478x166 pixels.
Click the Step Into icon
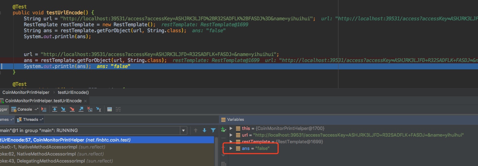(63, 109)
